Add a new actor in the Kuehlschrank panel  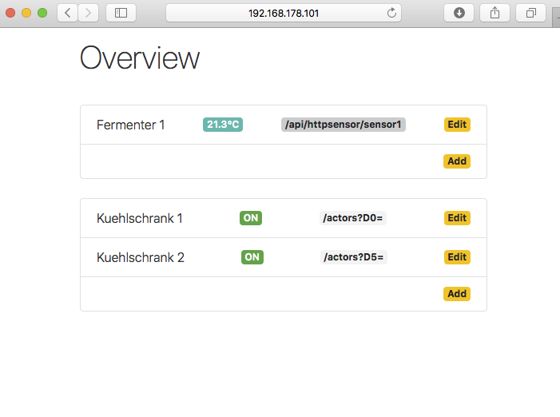coord(457,294)
